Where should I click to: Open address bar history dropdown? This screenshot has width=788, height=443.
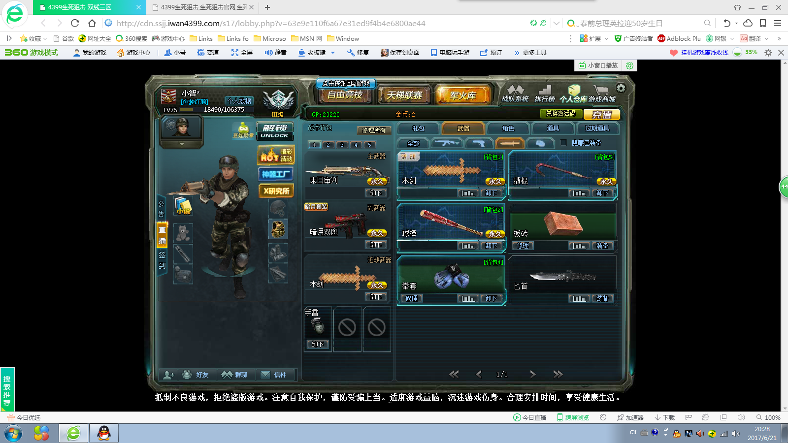tap(557, 23)
